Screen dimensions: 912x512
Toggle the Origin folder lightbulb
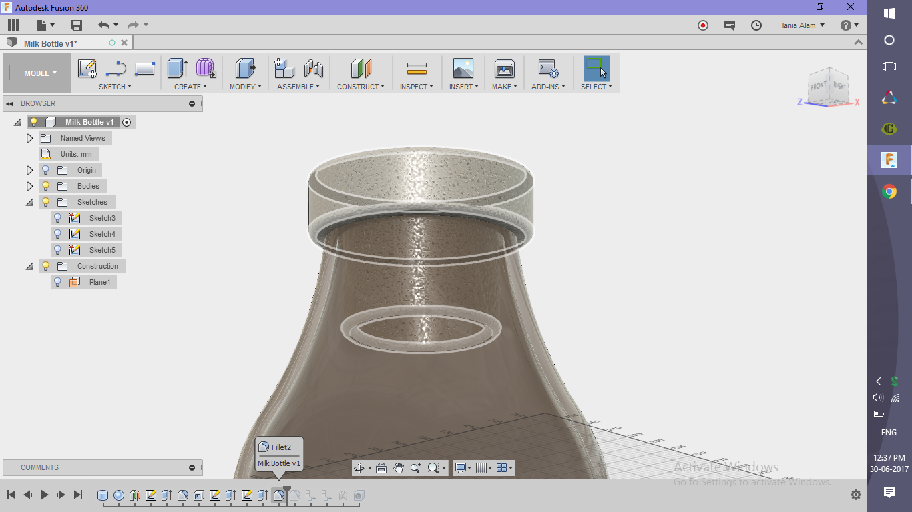46,170
